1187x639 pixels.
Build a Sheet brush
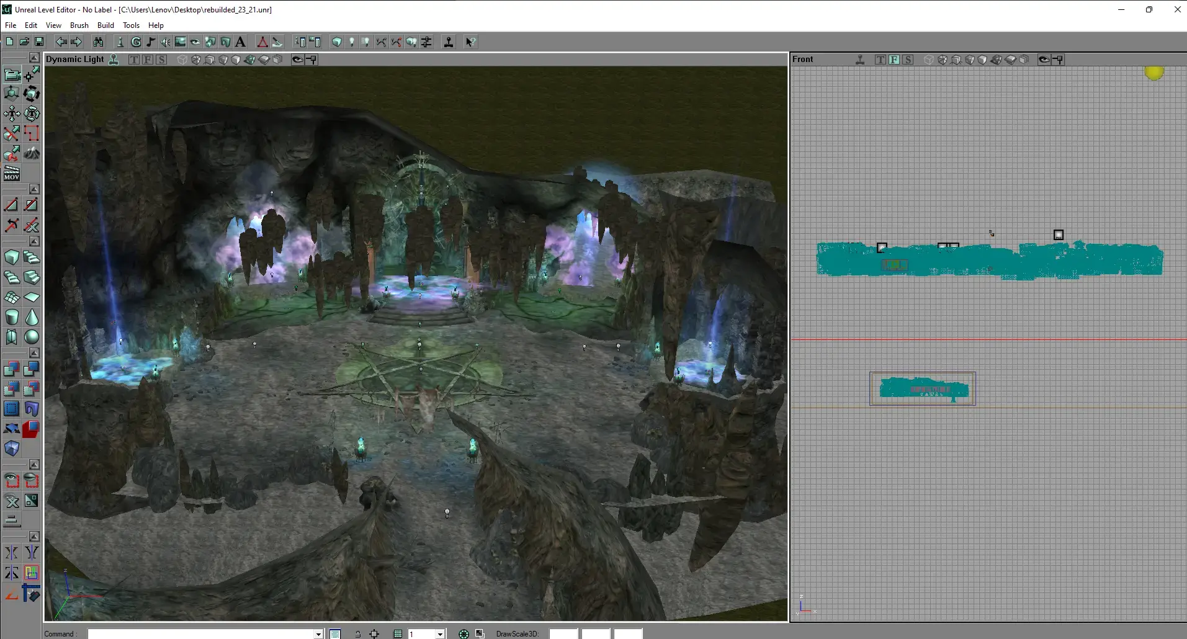32,297
